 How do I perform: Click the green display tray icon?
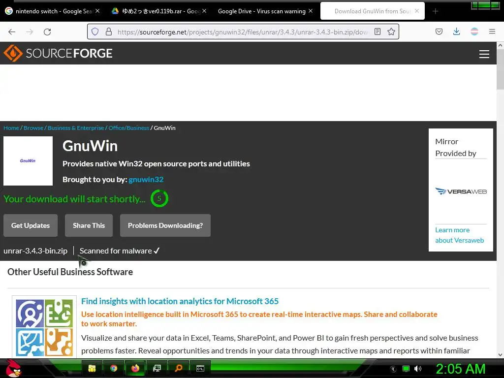(406, 369)
